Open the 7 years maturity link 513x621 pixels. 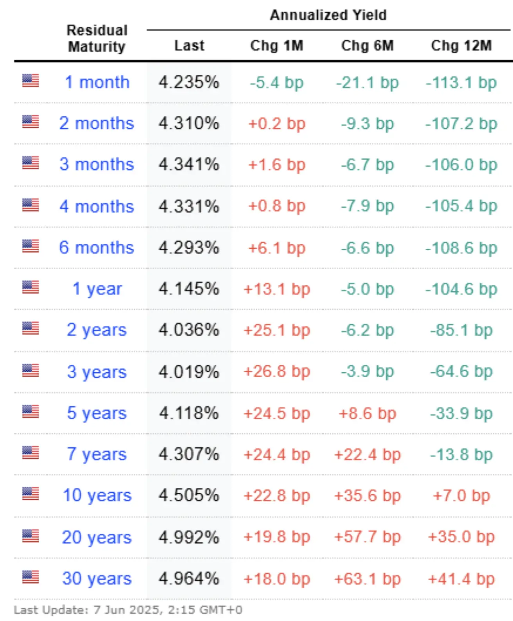point(97,454)
